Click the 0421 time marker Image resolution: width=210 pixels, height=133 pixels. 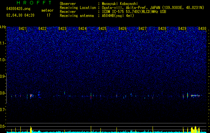point(23,29)
